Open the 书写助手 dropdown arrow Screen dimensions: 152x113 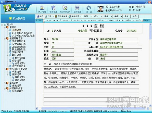(x=81, y=17)
